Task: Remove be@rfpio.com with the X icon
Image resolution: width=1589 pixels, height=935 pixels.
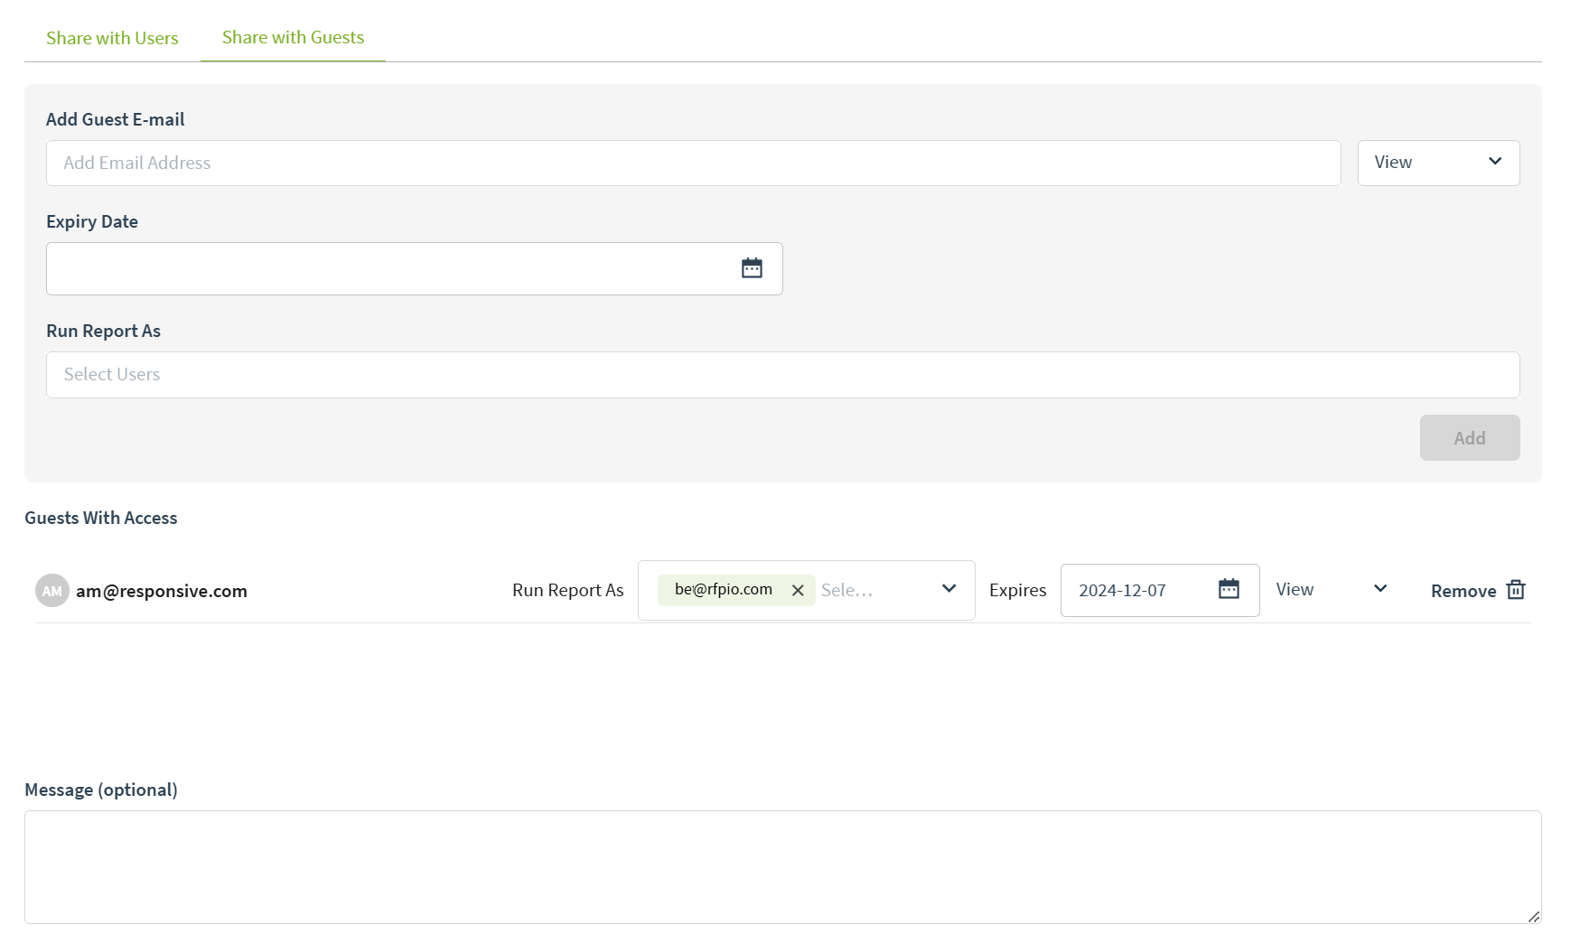Action: pyautogui.click(x=798, y=590)
